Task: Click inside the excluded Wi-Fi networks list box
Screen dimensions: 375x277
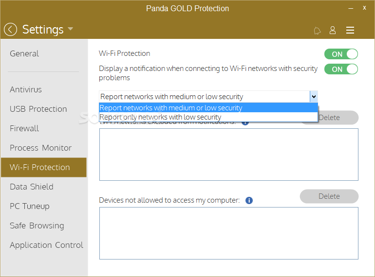Action: click(x=228, y=155)
